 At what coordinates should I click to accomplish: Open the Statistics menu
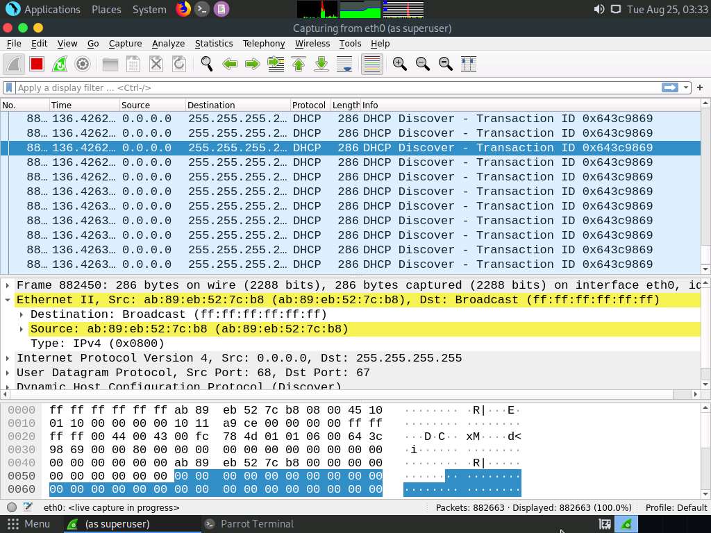coord(214,44)
